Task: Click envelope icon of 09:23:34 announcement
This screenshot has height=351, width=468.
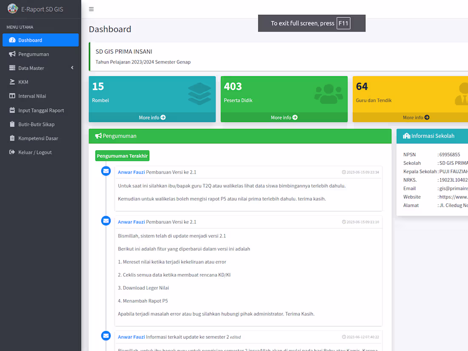Action: [106, 171]
